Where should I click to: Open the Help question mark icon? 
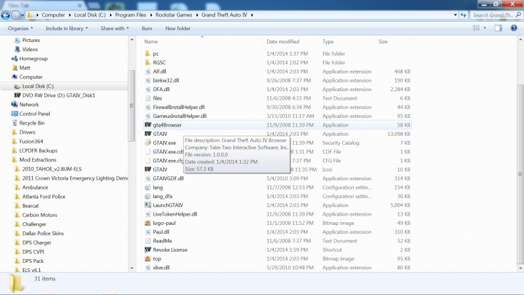point(514,28)
